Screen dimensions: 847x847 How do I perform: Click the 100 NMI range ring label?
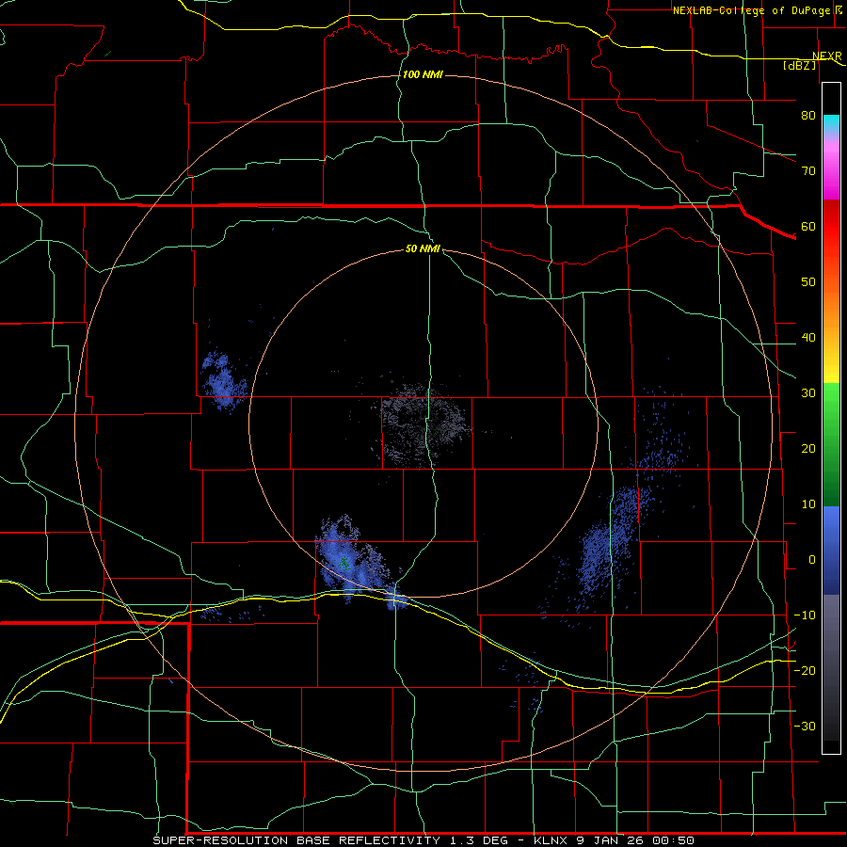tap(423, 74)
